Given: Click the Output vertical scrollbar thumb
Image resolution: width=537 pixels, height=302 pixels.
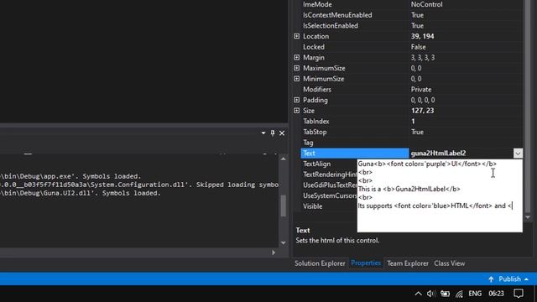Looking at the screenshot, I should coord(284,206).
